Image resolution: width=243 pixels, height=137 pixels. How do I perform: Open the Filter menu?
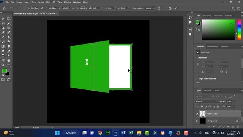(48, 2)
